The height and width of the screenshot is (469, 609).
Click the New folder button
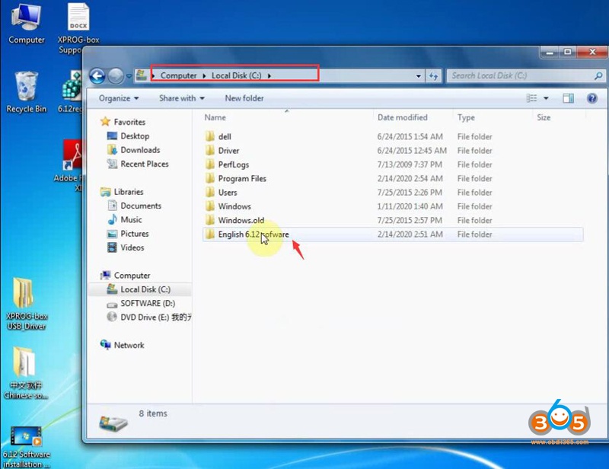click(244, 98)
